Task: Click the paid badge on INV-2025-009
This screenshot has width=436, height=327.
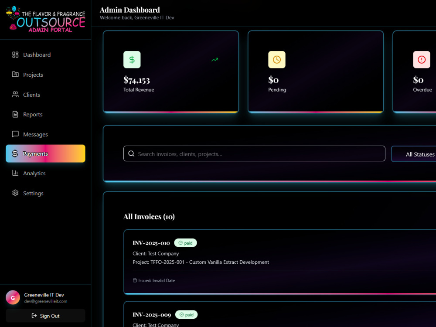Action: click(186, 314)
